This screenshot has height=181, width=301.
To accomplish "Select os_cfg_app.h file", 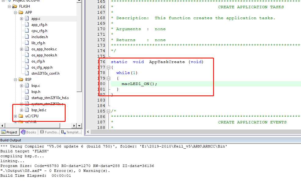I will coord(42,67).
